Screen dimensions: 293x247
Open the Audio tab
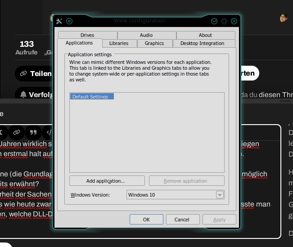click(146, 35)
